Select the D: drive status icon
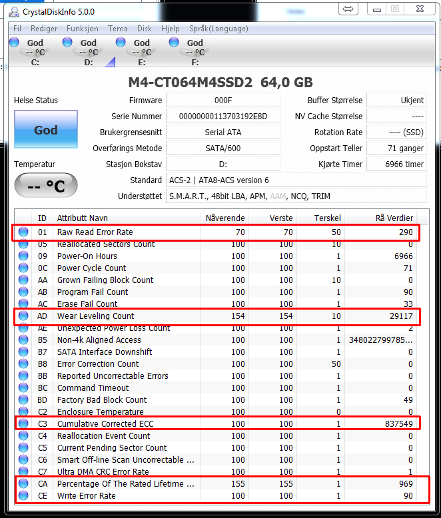 coord(67,43)
